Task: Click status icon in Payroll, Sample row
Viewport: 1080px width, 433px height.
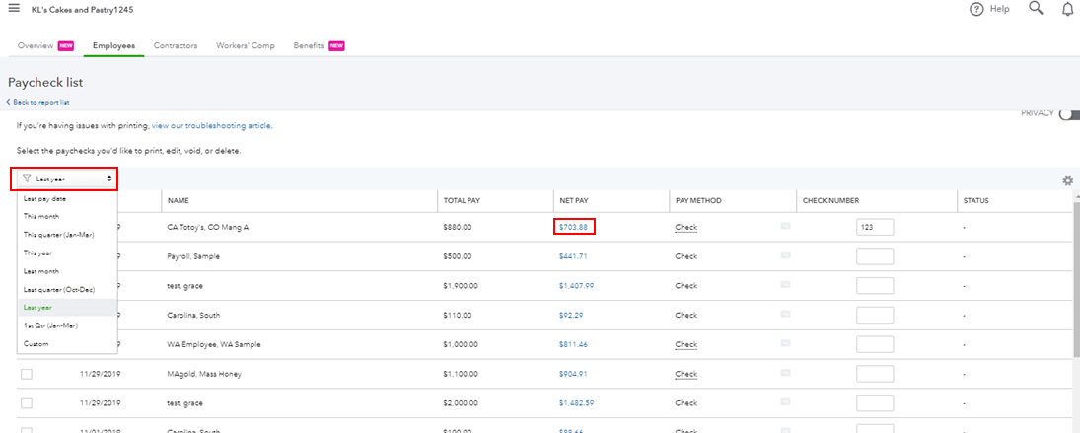Action: click(x=785, y=255)
